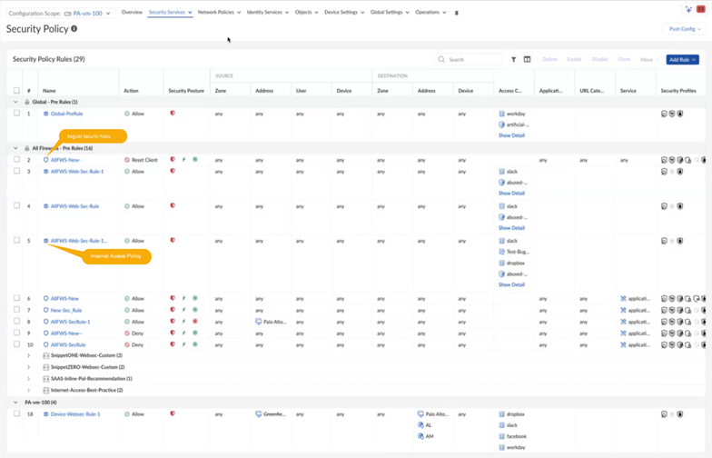712x458 pixels.
Task: Check the box for rule 3 AllFWS-Web-Sec-Rule-1
Action: (16, 172)
